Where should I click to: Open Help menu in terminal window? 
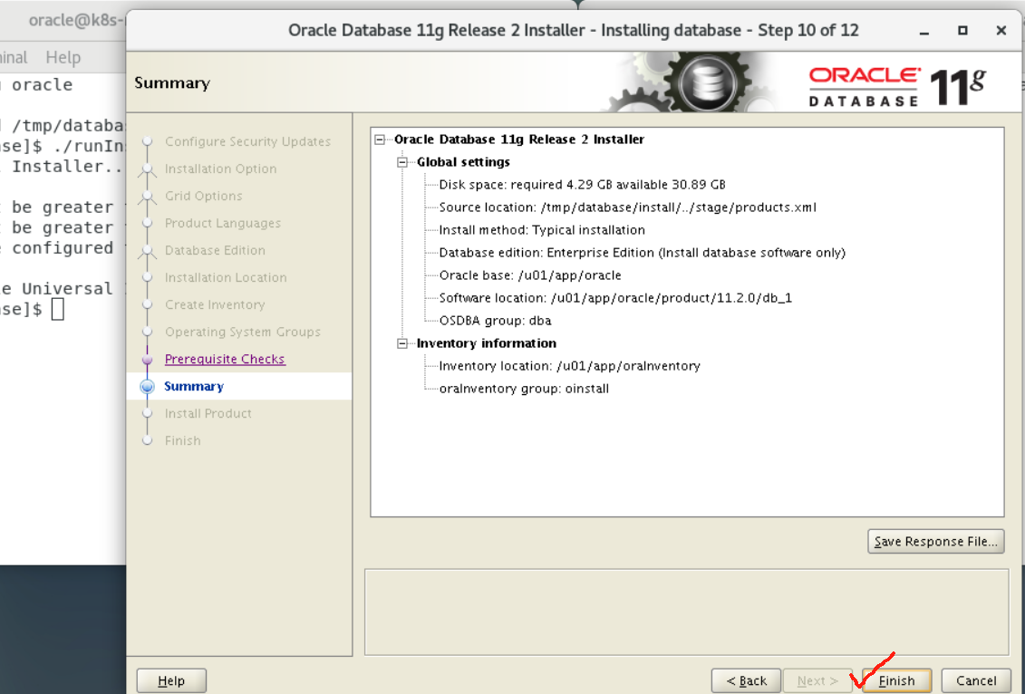coord(63,57)
